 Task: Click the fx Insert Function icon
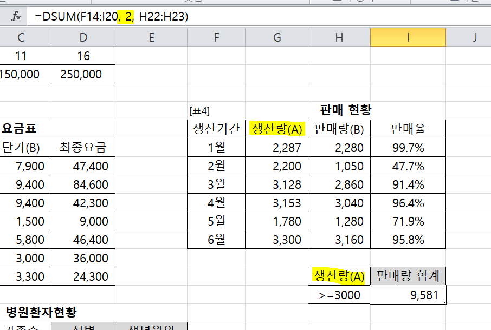[x=17, y=17]
